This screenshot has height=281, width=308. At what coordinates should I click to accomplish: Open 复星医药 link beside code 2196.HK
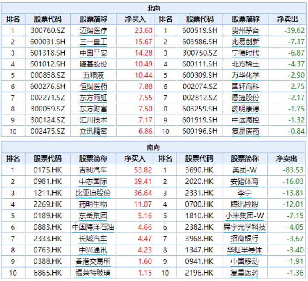coord(245,273)
